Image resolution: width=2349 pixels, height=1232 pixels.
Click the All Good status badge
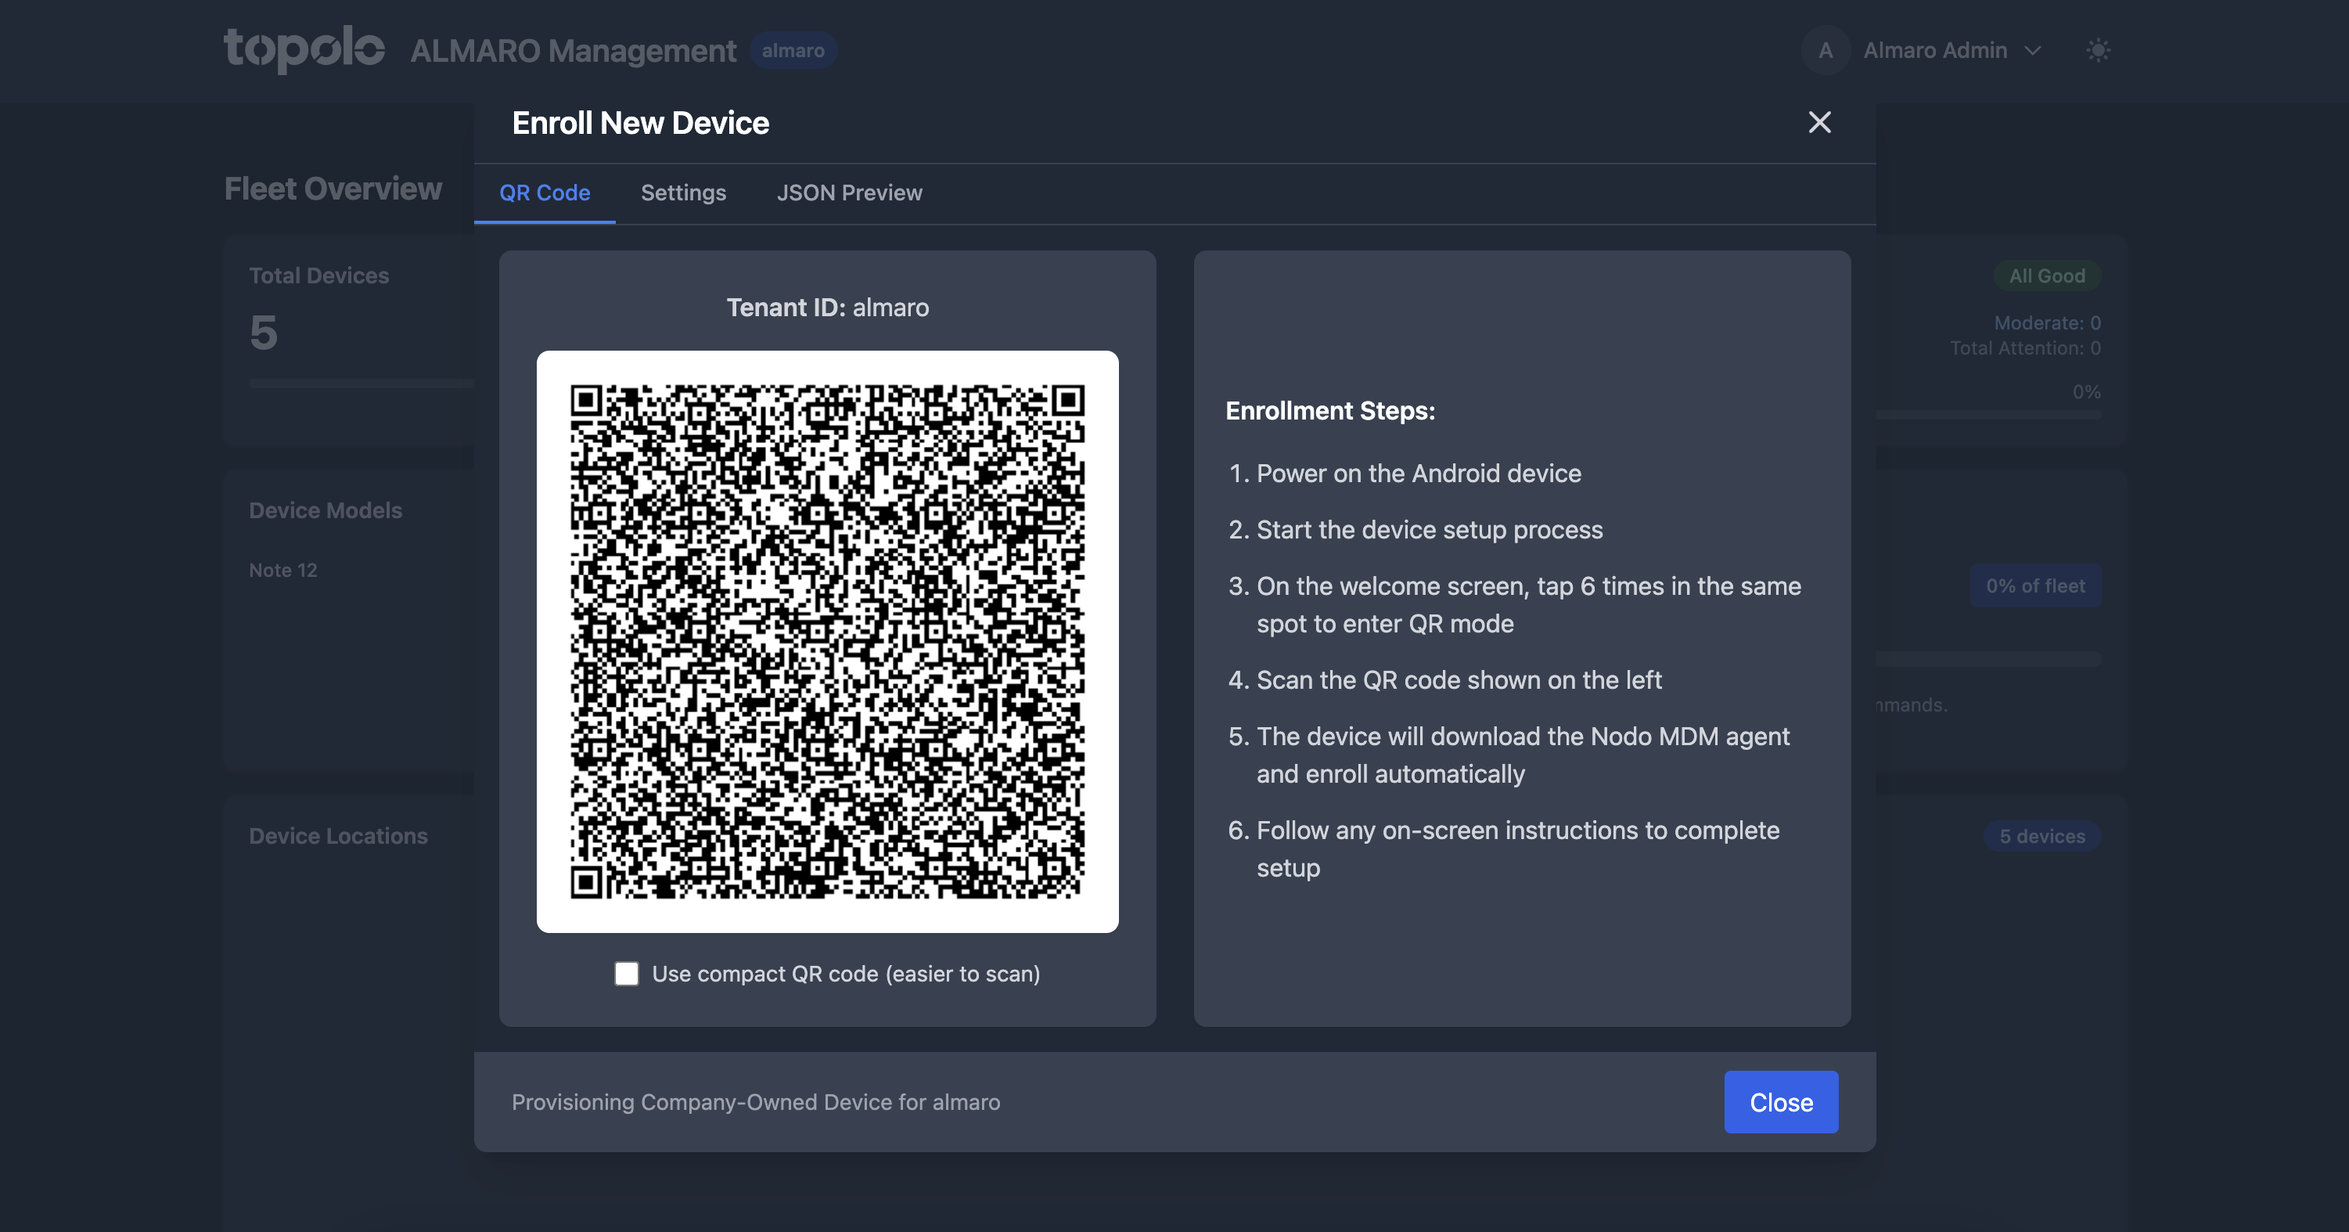2046,276
